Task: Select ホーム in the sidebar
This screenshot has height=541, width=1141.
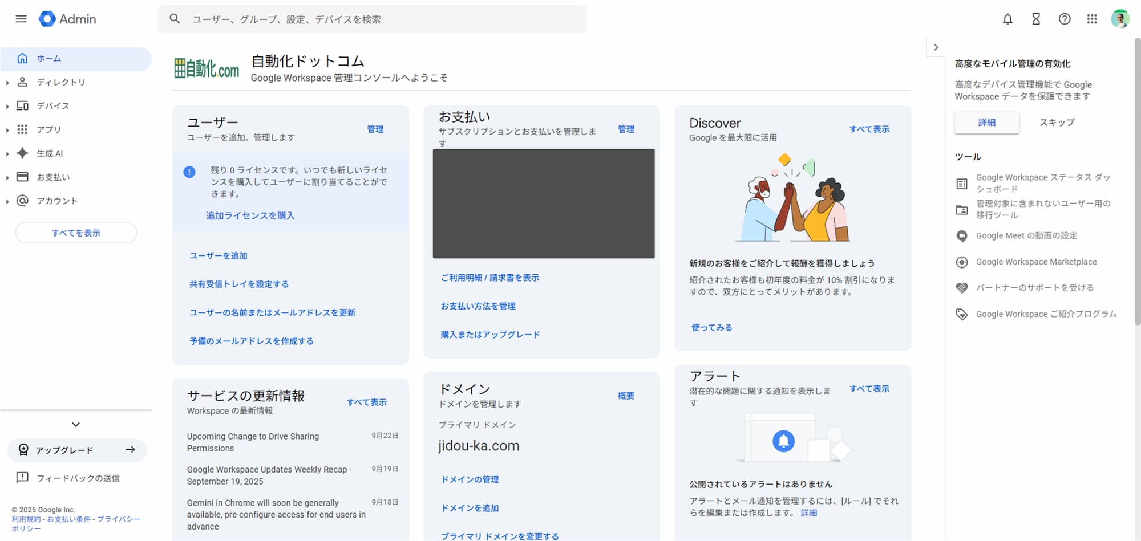Action: coord(49,59)
